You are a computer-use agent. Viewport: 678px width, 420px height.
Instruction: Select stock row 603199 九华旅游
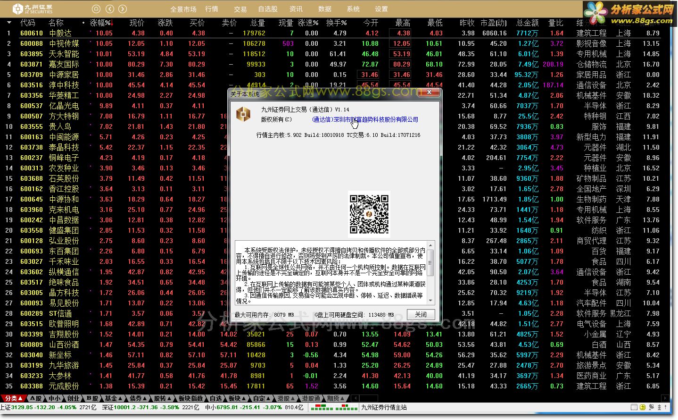pyautogui.click(x=335, y=365)
